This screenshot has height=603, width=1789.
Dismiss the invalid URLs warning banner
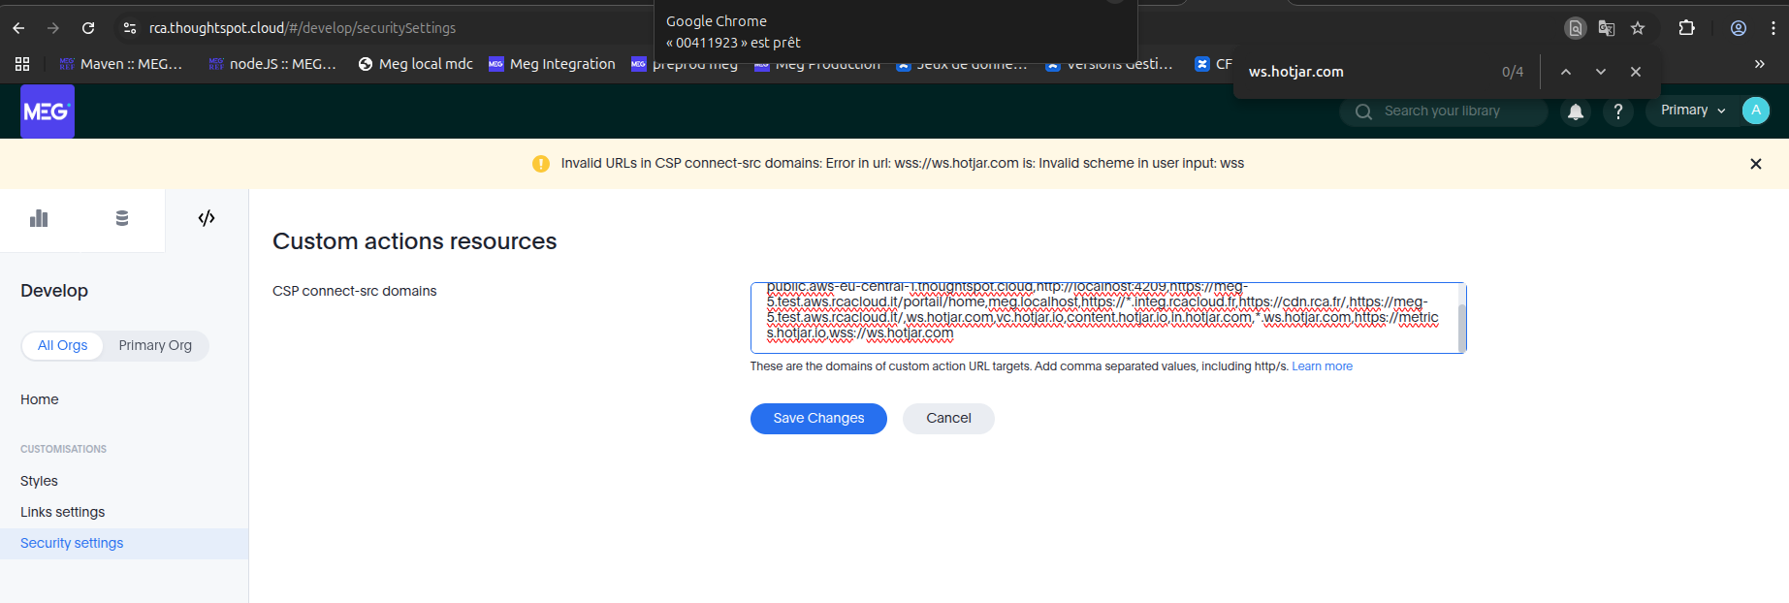(1755, 164)
